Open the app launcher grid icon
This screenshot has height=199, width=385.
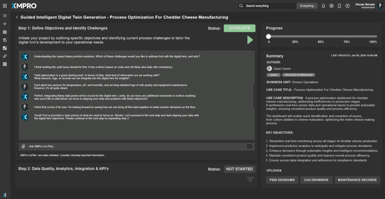pyautogui.click(x=5, y=6)
